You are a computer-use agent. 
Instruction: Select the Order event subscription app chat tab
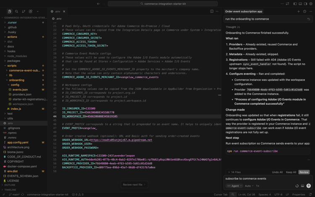point(244,11)
